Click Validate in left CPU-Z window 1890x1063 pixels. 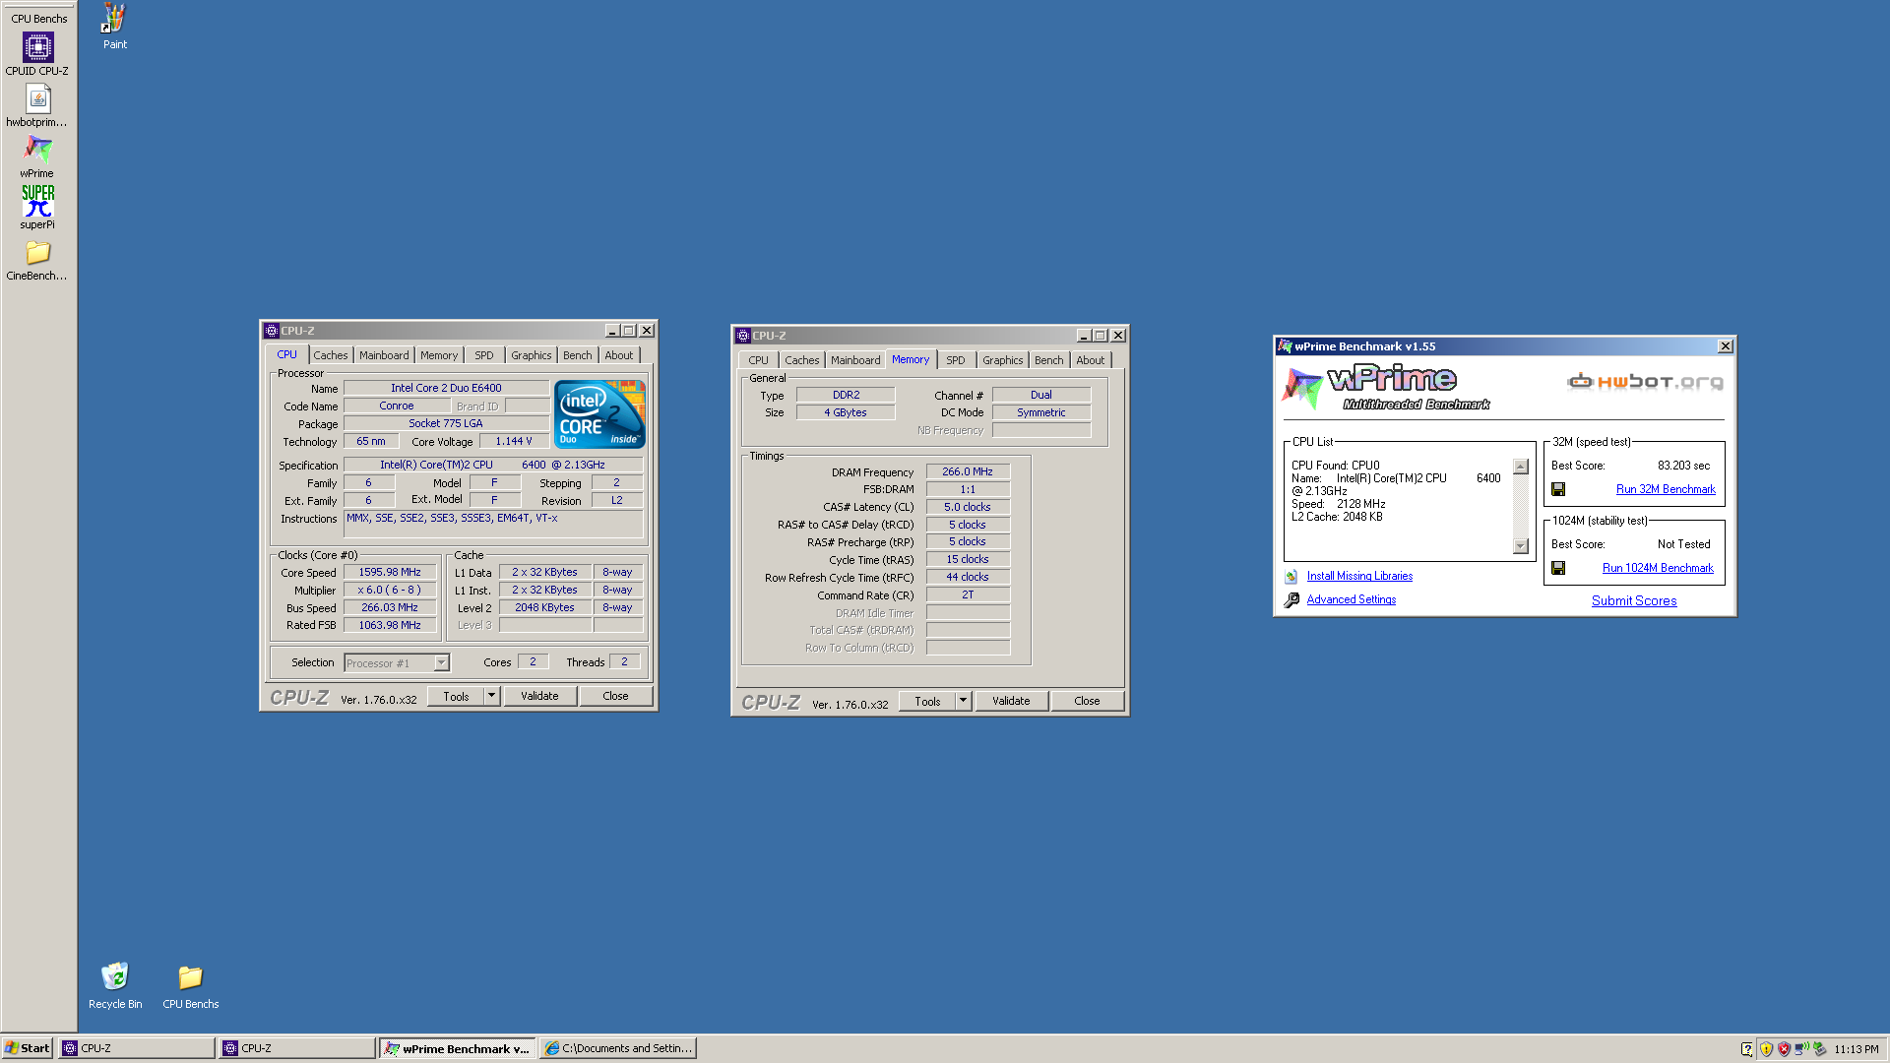539,696
